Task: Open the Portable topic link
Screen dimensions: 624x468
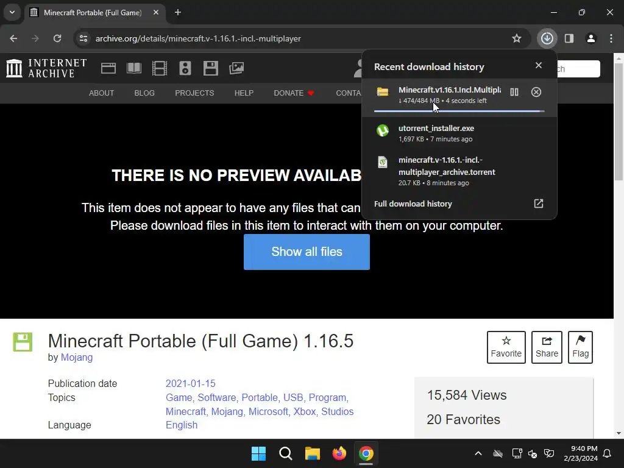Action: tap(260, 397)
